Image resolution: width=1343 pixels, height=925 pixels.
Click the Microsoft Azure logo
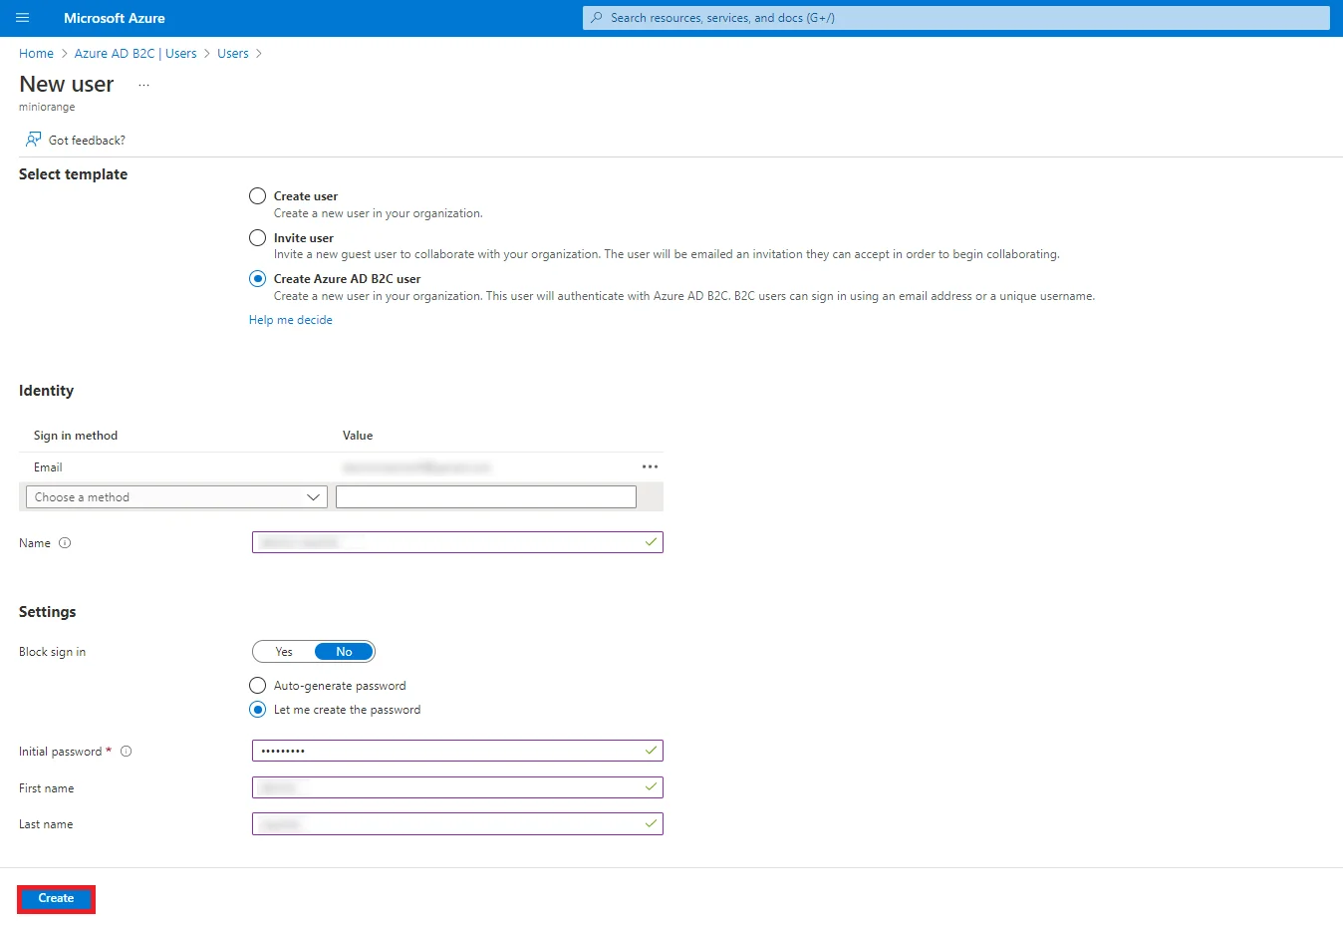coord(114,17)
